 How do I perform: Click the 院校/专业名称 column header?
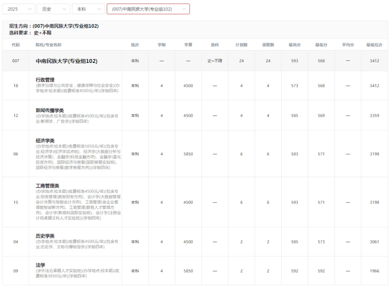coord(49,45)
